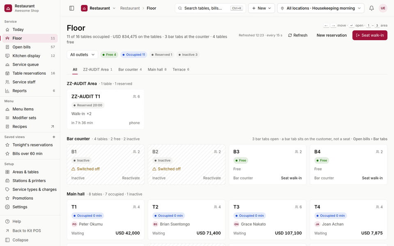Toggle the sidebar panel icon

pyautogui.click(x=71, y=8)
